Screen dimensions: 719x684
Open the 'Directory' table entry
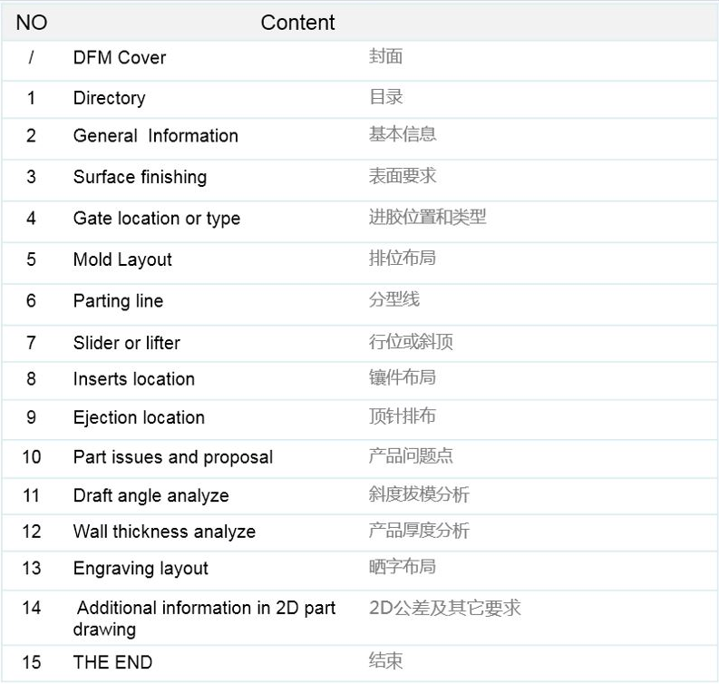(109, 98)
